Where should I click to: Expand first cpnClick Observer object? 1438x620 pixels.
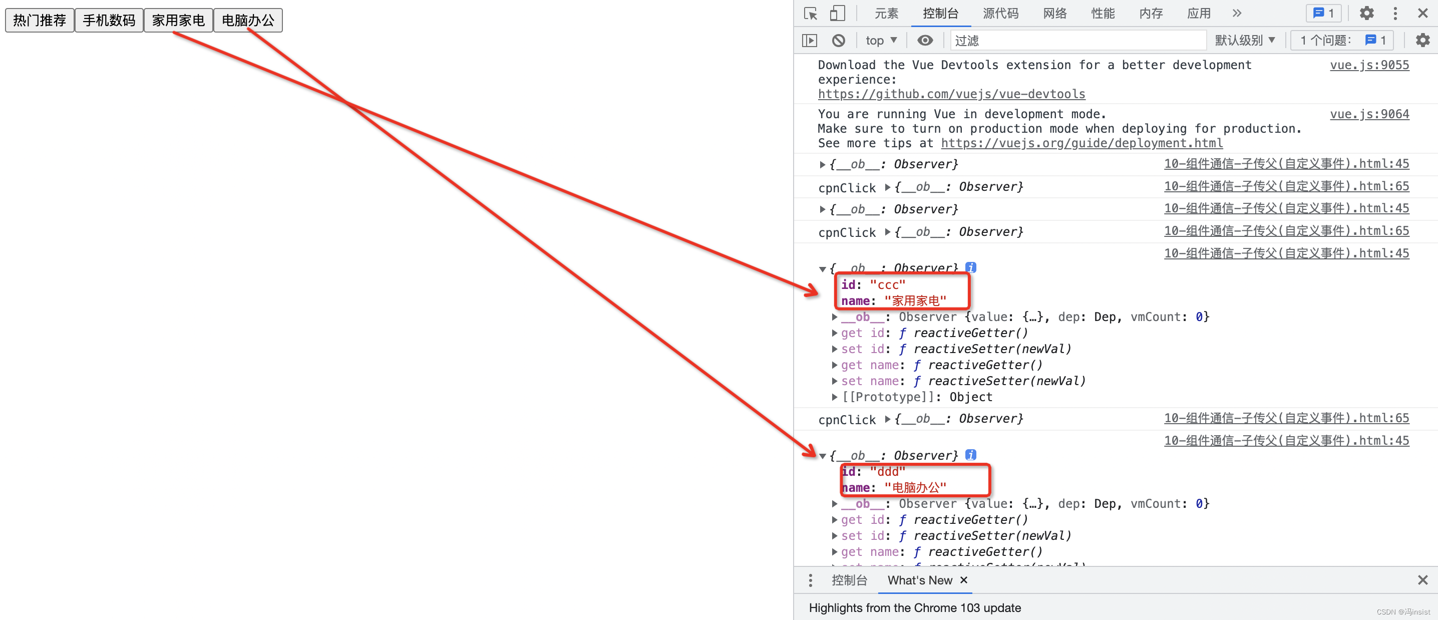(x=888, y=187)
